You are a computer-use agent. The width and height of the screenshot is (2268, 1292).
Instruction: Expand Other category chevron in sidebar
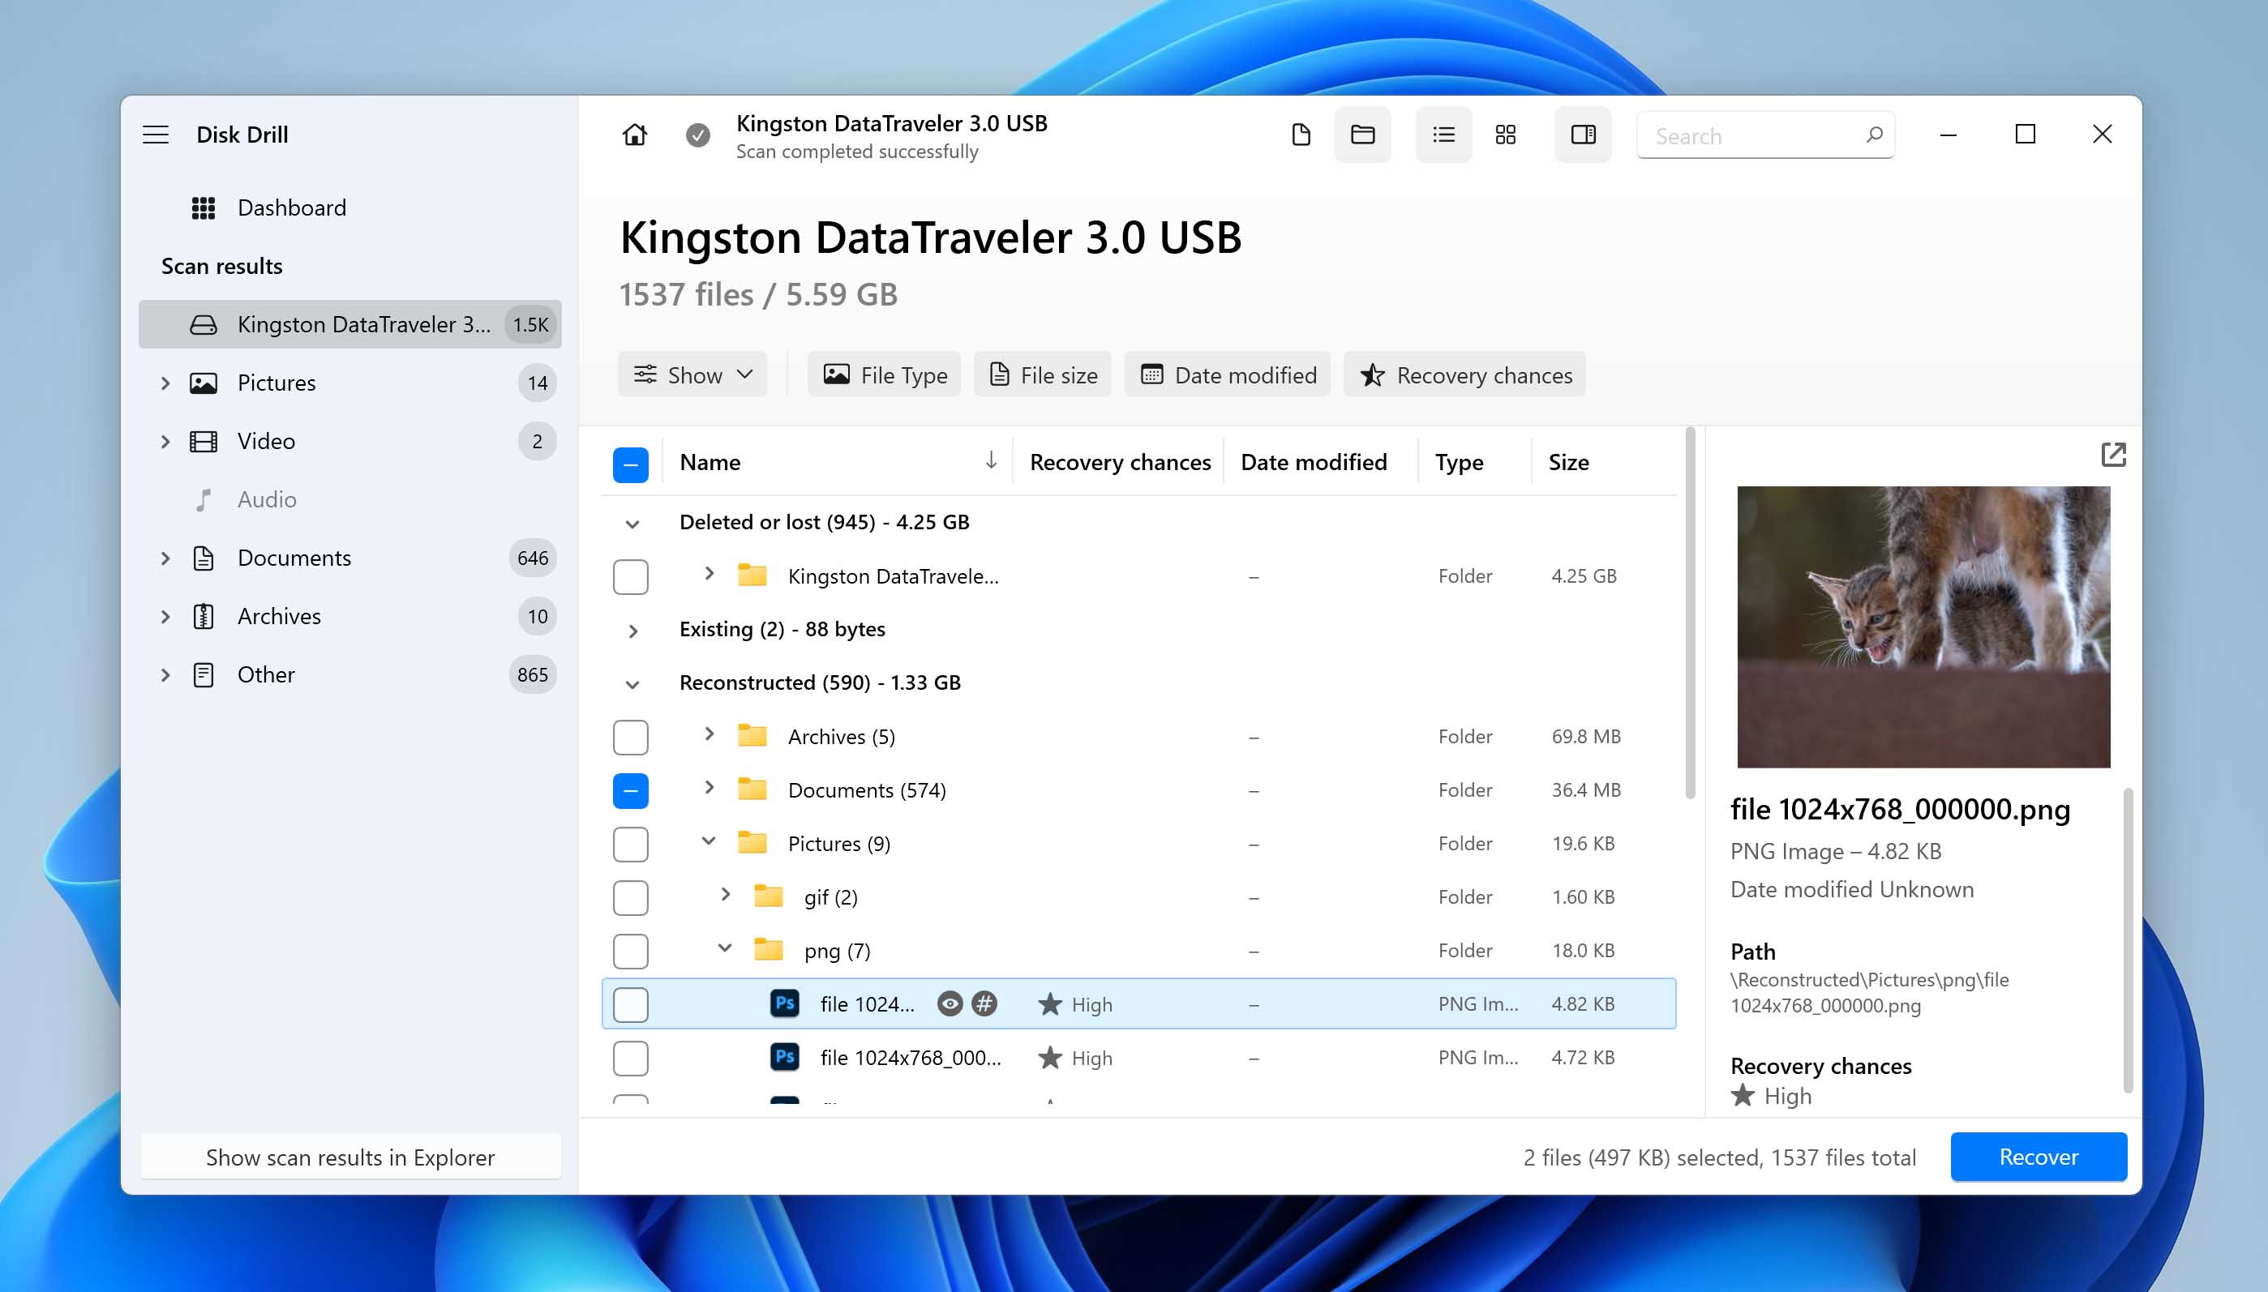coord(165,675)
